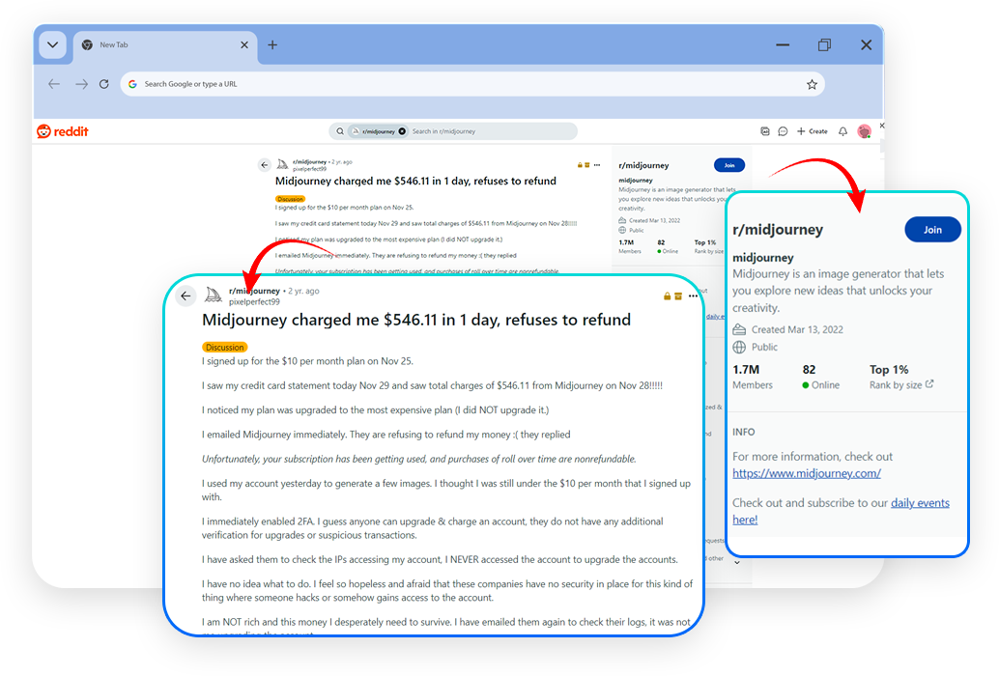Image resolution: width=999 pixels, height=676 pixels.
Task: Click the magnifier icon in Reddit search
Action: click(x=340, y=131)
